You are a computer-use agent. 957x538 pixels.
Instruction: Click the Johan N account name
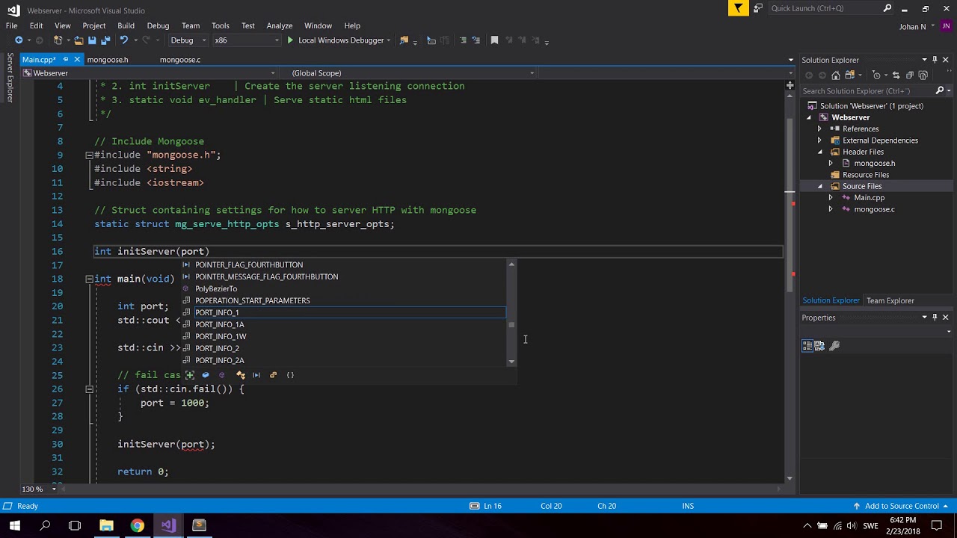pos(912,27)
